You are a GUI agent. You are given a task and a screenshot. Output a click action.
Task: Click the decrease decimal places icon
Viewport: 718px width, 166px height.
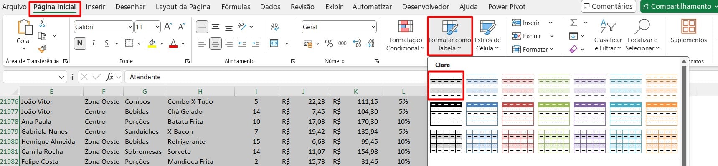click(x=370, y=43)
